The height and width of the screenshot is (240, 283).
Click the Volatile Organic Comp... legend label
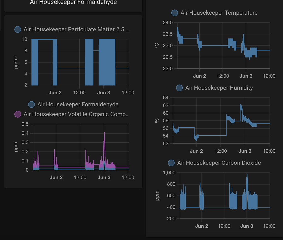[x=76, y=114]
